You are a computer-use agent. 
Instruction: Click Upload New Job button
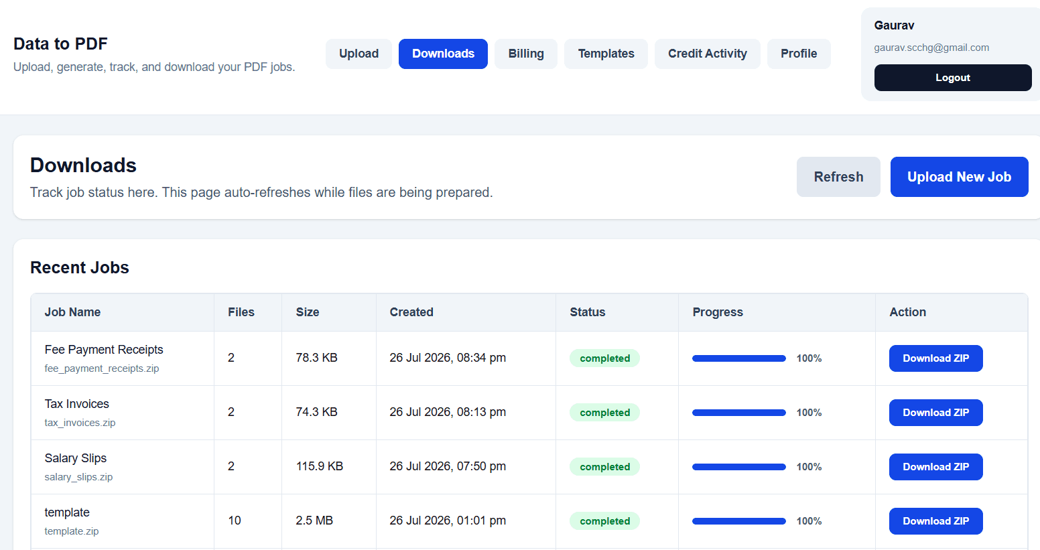[959, 177]
